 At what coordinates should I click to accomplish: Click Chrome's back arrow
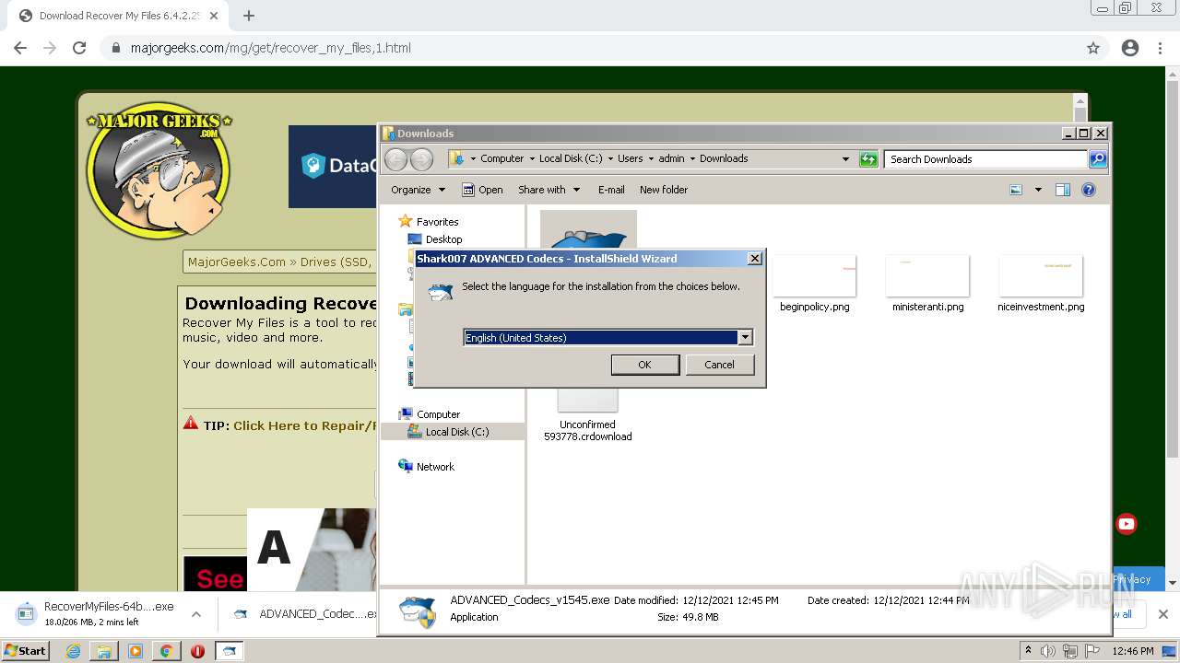click(20, 48)
